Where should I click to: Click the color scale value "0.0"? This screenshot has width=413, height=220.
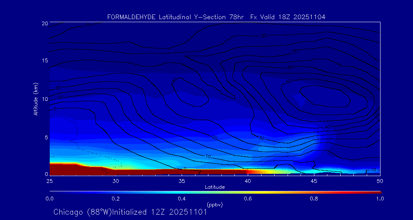pyautogui.click(x=49, y=199)
